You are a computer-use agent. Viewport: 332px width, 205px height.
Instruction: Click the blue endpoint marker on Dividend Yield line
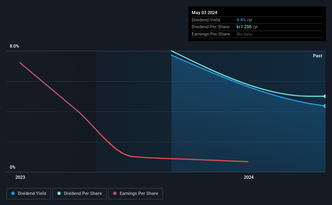pos(325,106)
